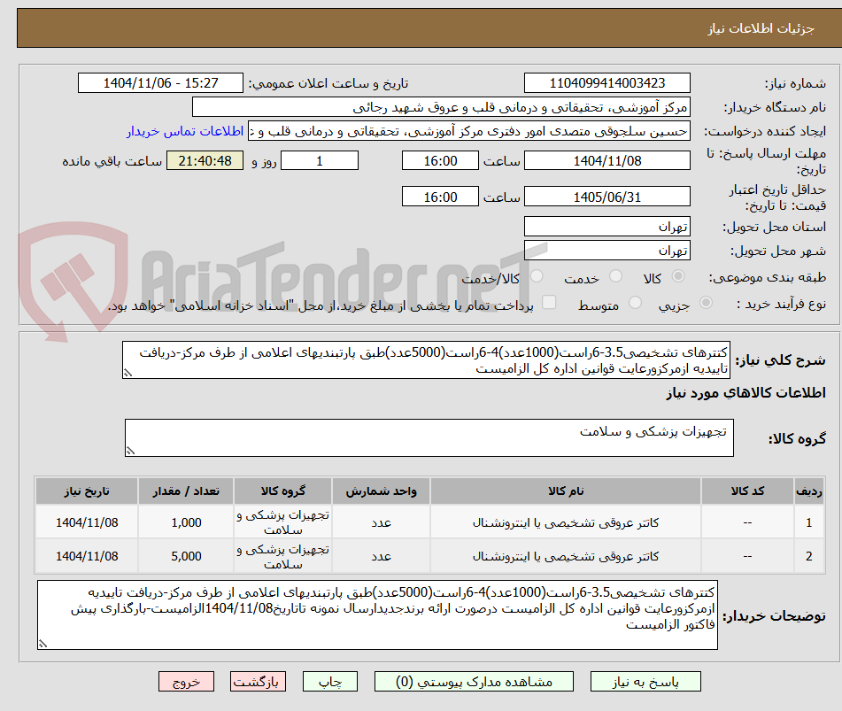Viewport: 842px width, 711px height.
Task: Click the price validity 16:00 time field
Action: pyautogui.click(x=440, y=197)
